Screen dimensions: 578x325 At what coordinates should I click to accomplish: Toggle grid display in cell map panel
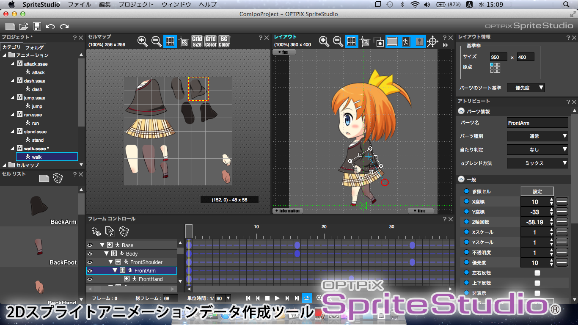(x=170, y=41)
